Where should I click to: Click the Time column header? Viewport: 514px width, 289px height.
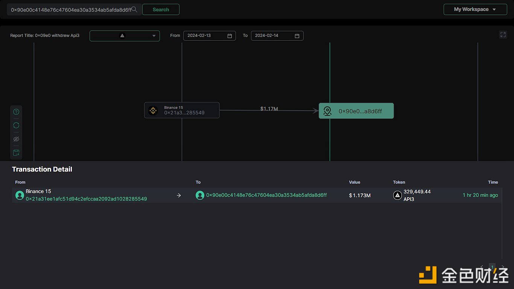pos(493,182)
